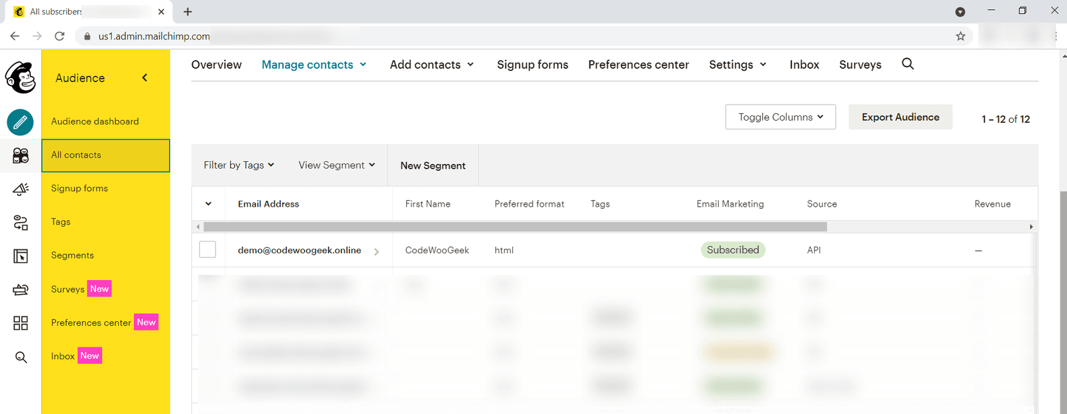Click the Mailchimp Freddie logo

coord(21,77)
